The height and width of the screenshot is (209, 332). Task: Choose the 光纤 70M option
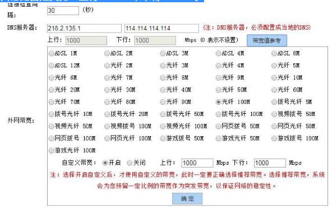coord(51,102)
